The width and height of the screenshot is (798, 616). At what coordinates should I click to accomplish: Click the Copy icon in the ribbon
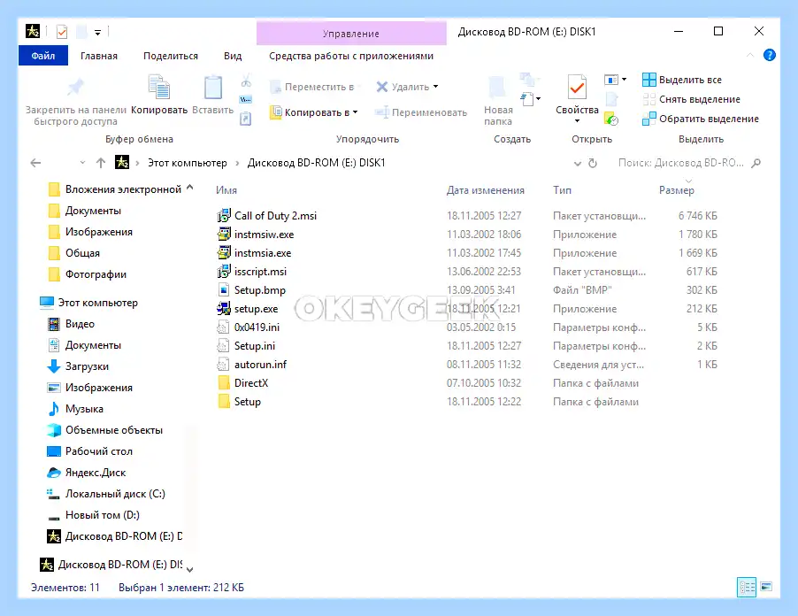[158, 87]
